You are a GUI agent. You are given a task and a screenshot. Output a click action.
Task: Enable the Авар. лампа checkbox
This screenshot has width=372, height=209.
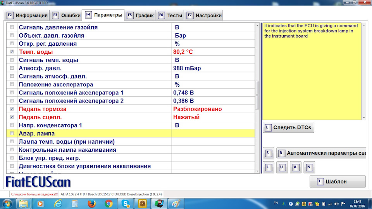[12, 134]
